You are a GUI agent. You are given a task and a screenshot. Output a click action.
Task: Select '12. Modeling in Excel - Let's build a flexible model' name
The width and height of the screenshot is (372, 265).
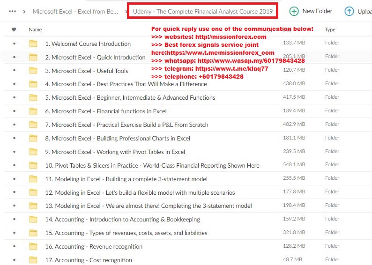point(140,192)
